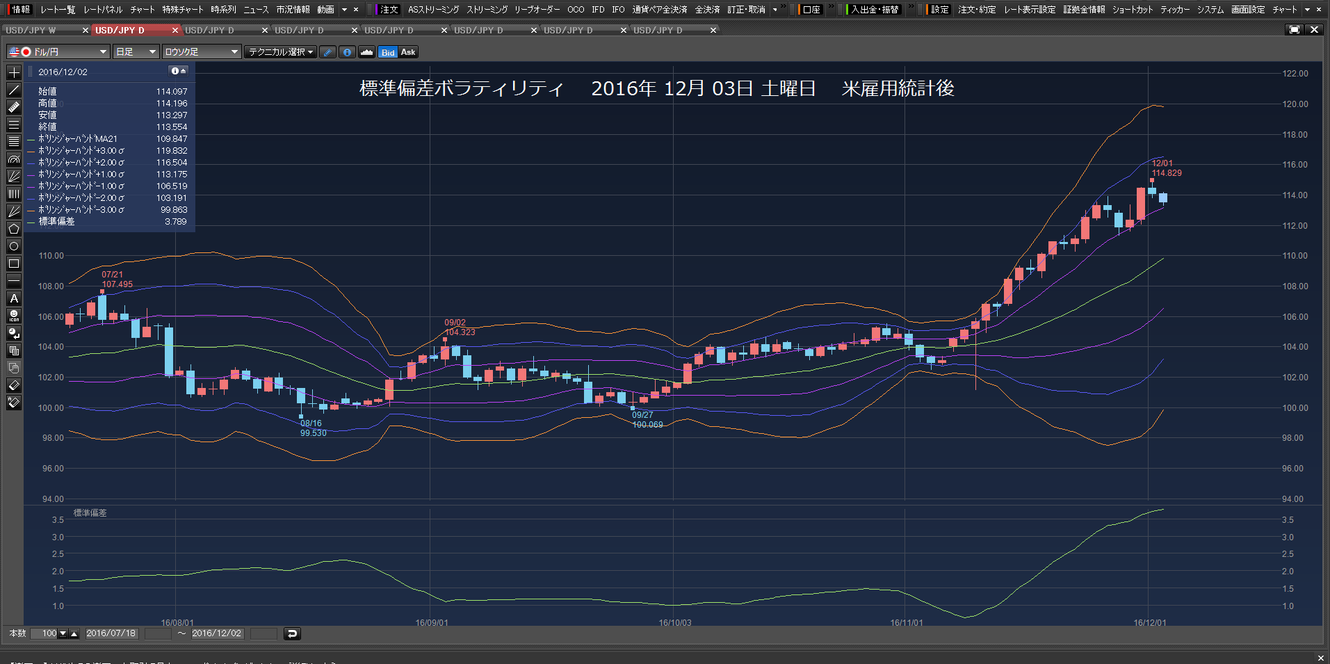The height and width of the screenshot is (664, 1330).
Task: Open the 口座 account section
Action: tap(811, 10)
